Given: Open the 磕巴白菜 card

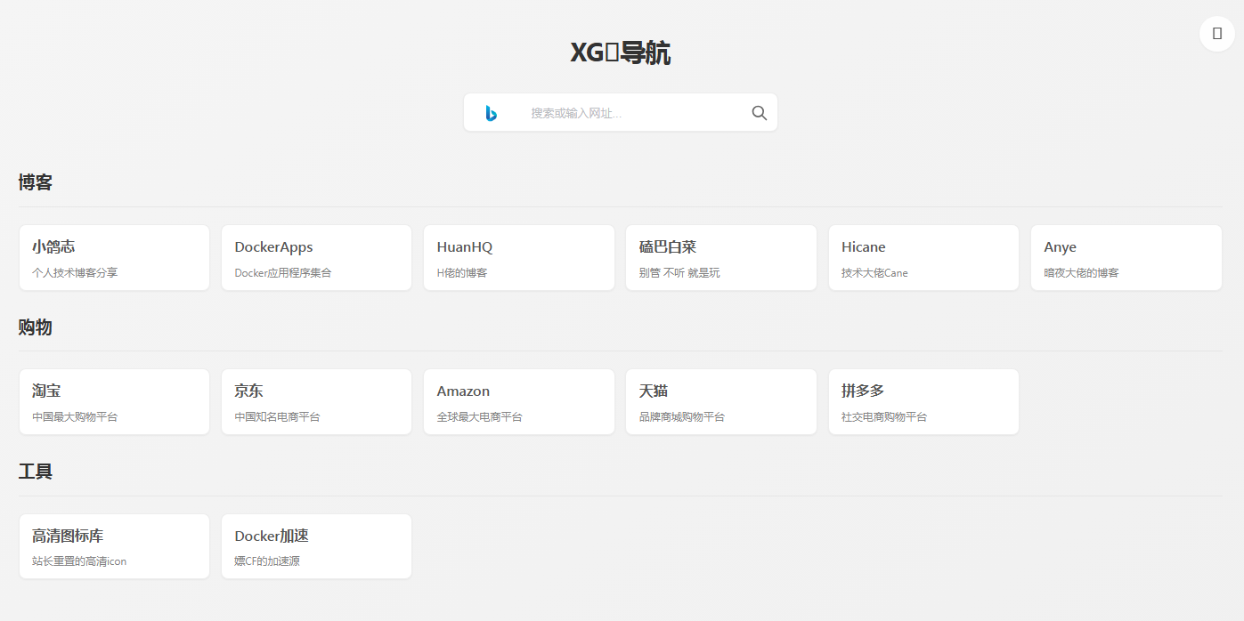Looking at the screenshot, I should click(x=721, y=257).
